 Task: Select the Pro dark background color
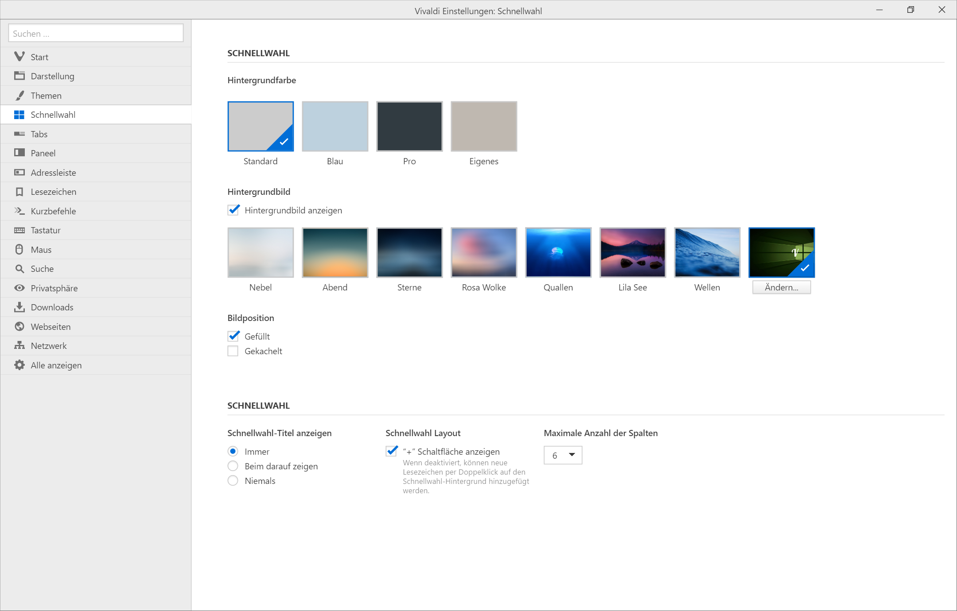409,127
